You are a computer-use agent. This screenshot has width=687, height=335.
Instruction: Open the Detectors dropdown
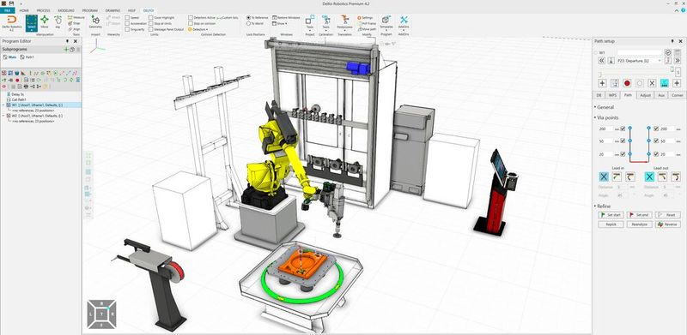(x=198, y=29)
